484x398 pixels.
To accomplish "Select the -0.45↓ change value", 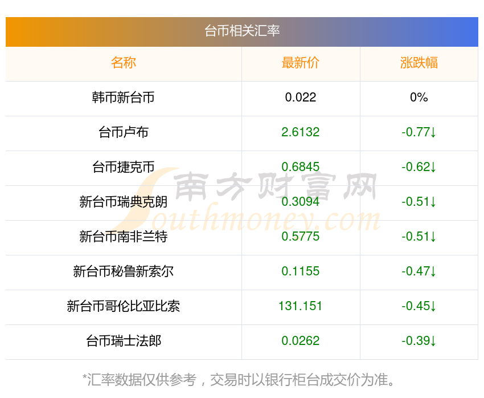I will 419,306.
